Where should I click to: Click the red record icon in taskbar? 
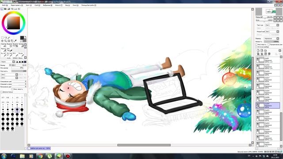68,156
